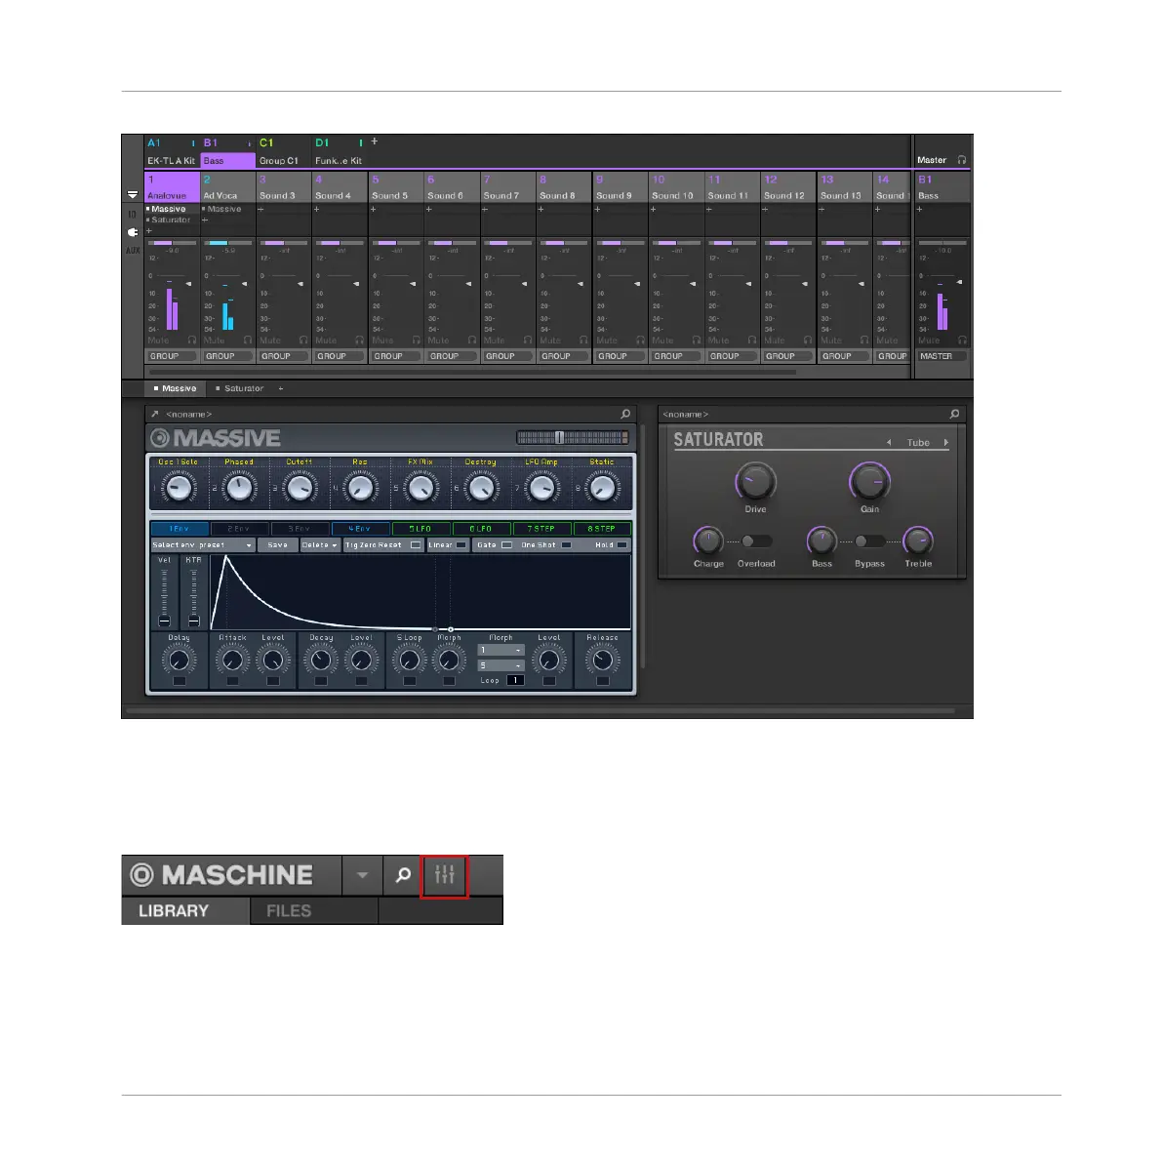This screenshot has height=1162, width=1162.
Task: Enable the Linear checkbox in Massive
Action: click(x=461, y=544)
